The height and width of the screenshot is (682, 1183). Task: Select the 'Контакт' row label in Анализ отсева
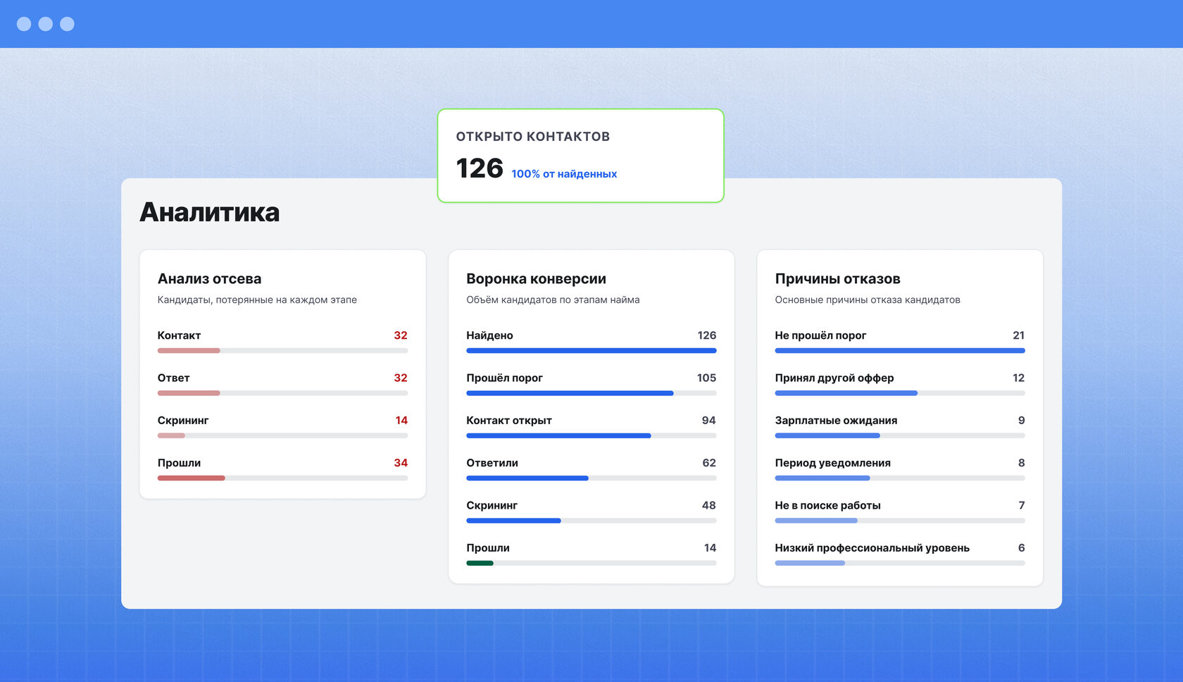point(179,335)
